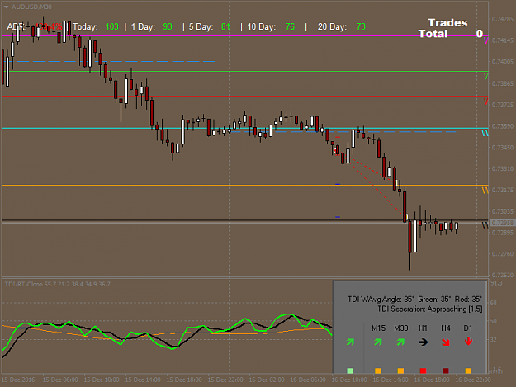Click the H1 timeframe label
The image size is (516, 387).
tap(424, 328)
